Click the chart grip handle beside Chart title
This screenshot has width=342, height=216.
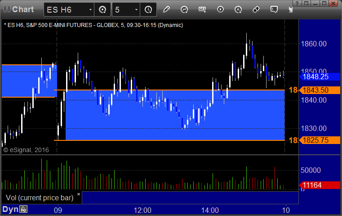click(x=7, y=9)
